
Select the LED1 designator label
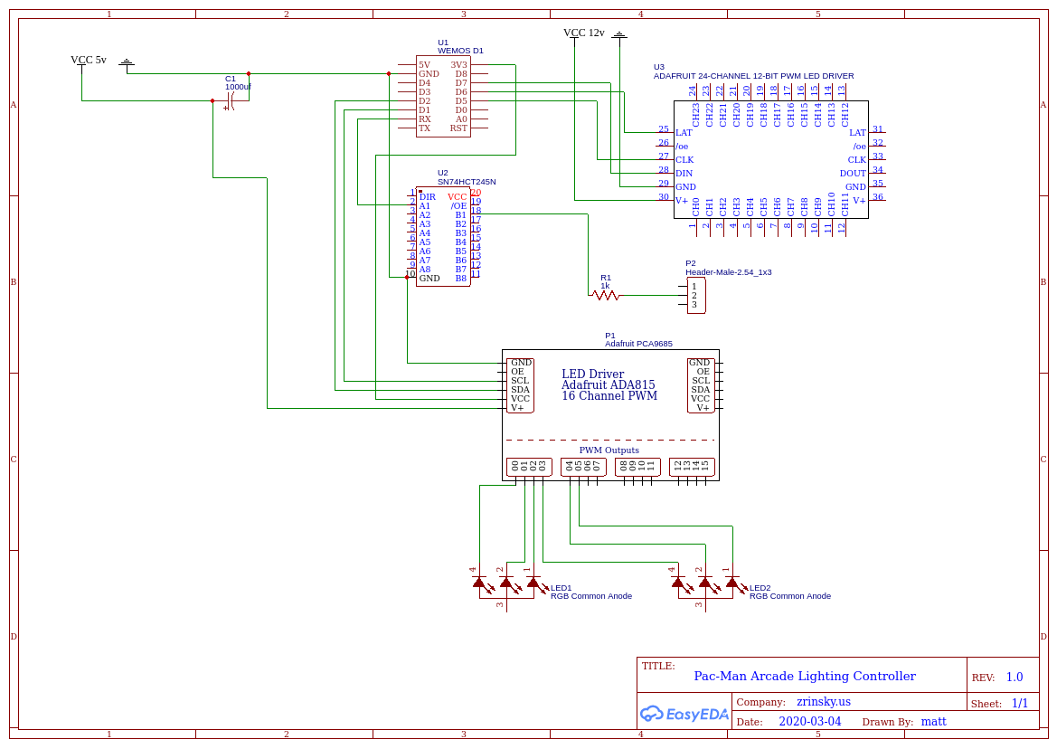coord(561,588)
